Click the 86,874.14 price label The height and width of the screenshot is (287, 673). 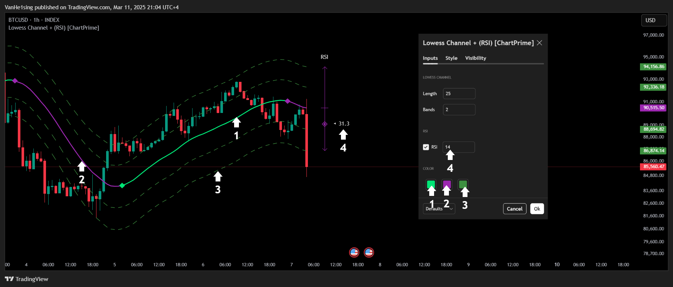[x=653, y=151]
